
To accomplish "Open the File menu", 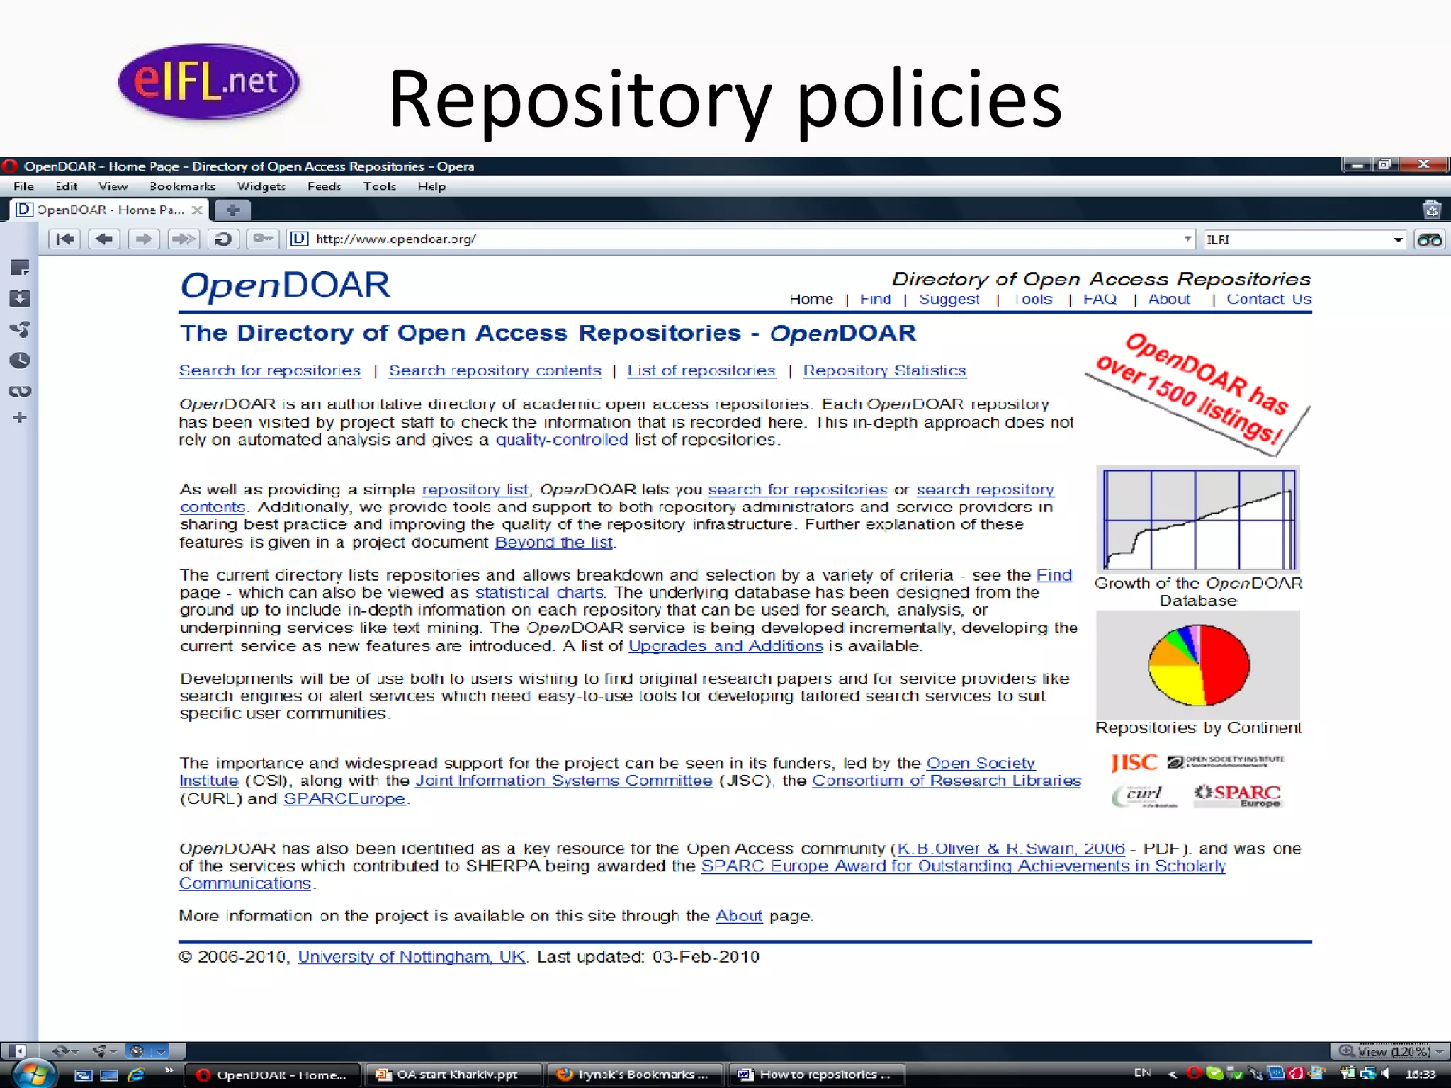I will point(23,186).
